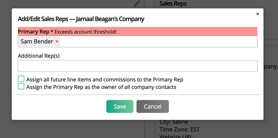Viewport: 278px width, 138px height.
Task: Close the Add/Edit Sales Reps dialog
Action: point(257,14)
